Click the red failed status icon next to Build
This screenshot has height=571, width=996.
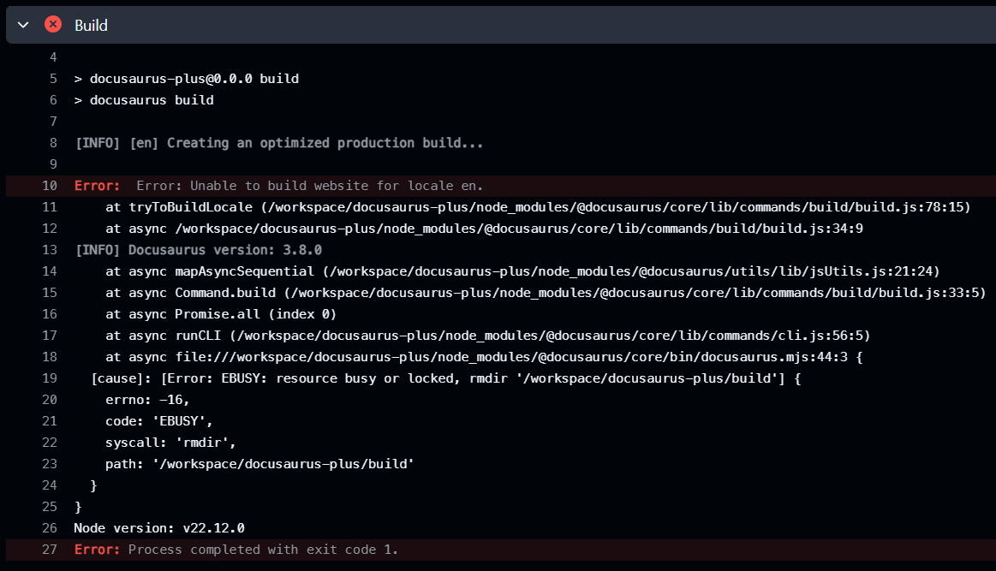click(x=53, y=24)
